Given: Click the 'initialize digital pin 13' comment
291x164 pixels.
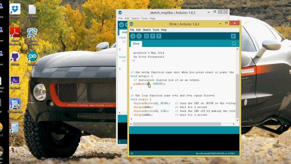Looking at the screenshot, I should coord(167,80).
